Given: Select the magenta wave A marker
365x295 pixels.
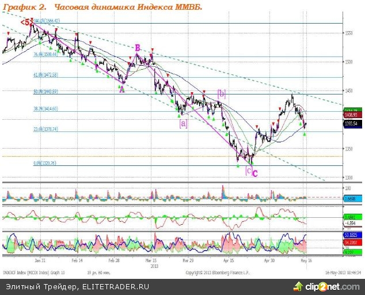Looking at the screenshot, I should [x=122, y=88].
